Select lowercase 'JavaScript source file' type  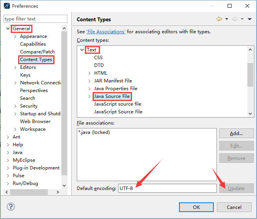pos(118,104)
